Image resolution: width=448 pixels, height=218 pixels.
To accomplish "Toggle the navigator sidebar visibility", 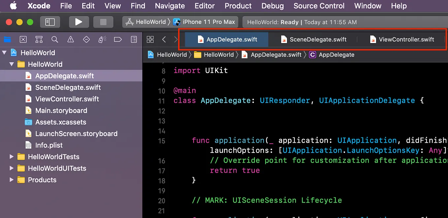I will click(x=50, y=22).
